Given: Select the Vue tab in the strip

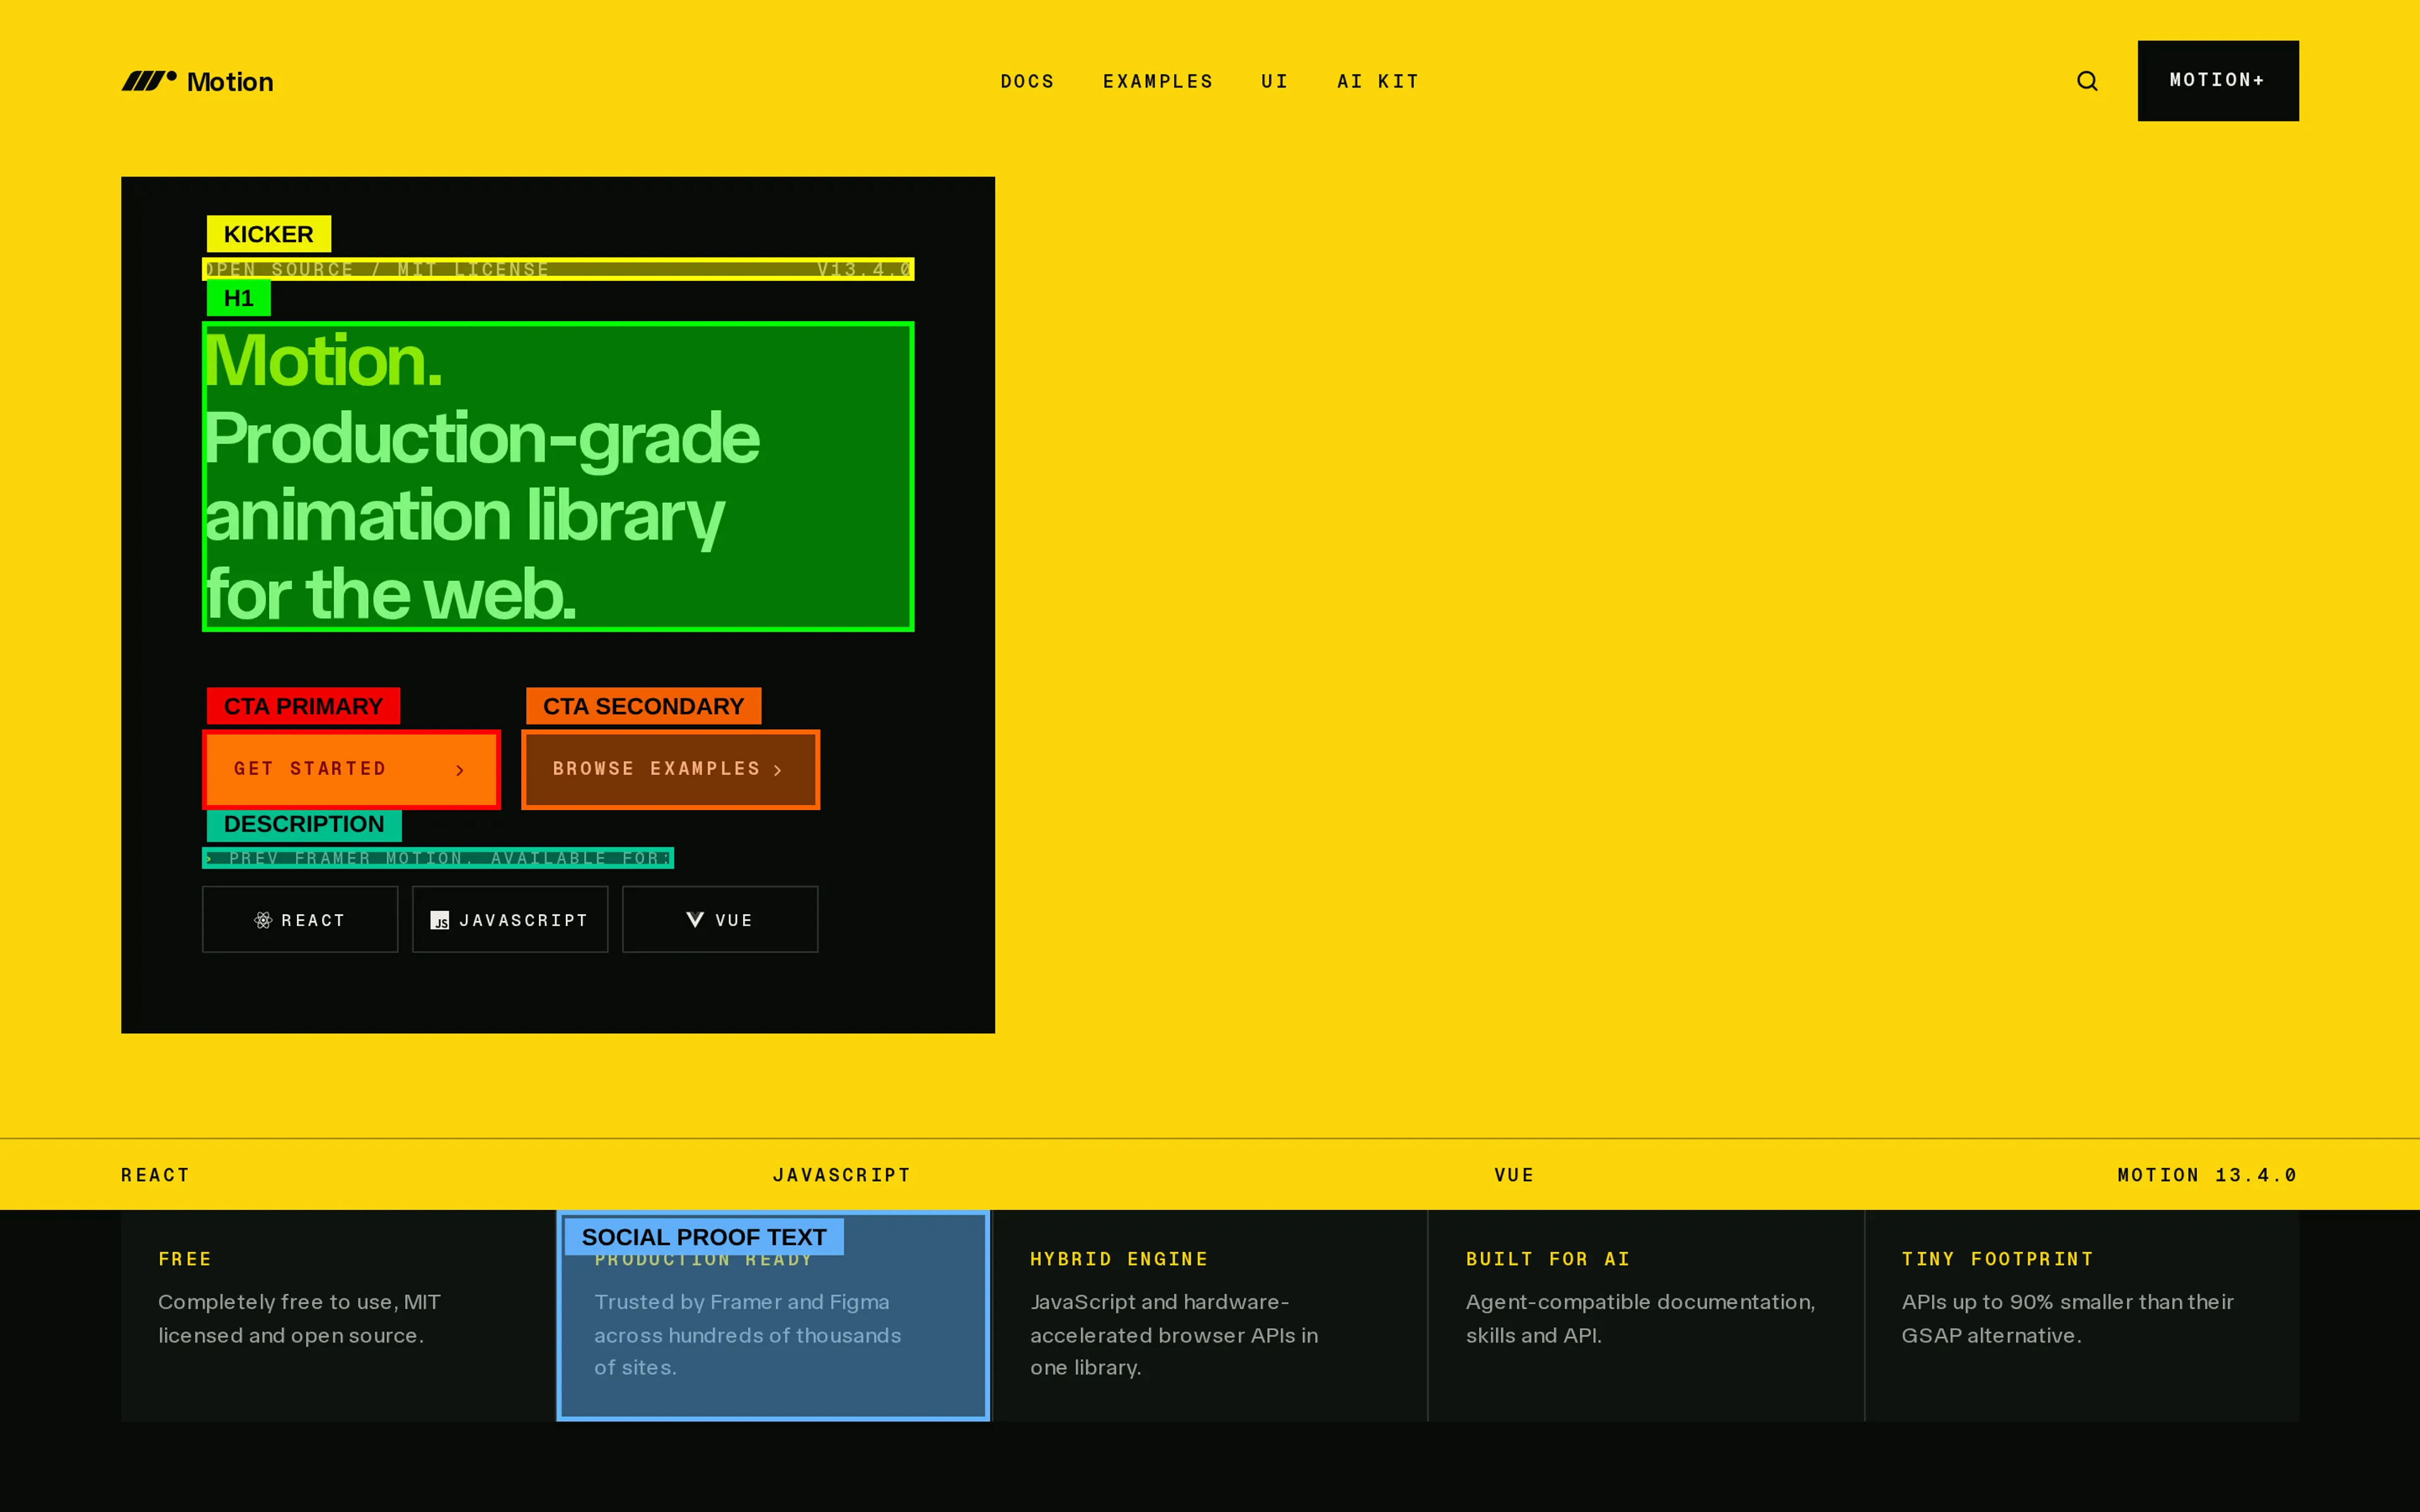Looking at the screenshot, I should [1514, 1175].
